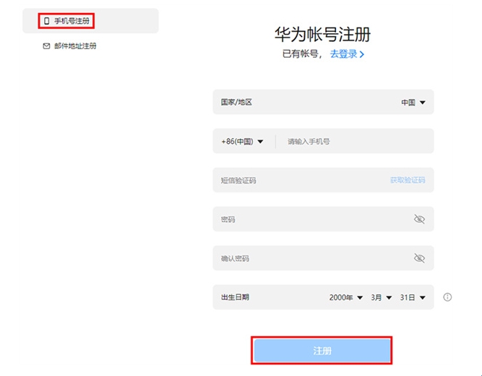Follow the 去登录 link text
482x376 pixels.
tap(344, 54)
